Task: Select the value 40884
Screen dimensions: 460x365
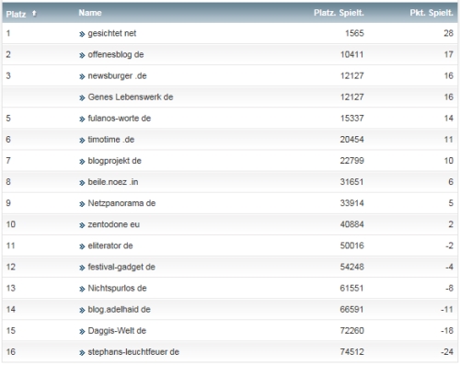Action: click(x=351, y=224)
